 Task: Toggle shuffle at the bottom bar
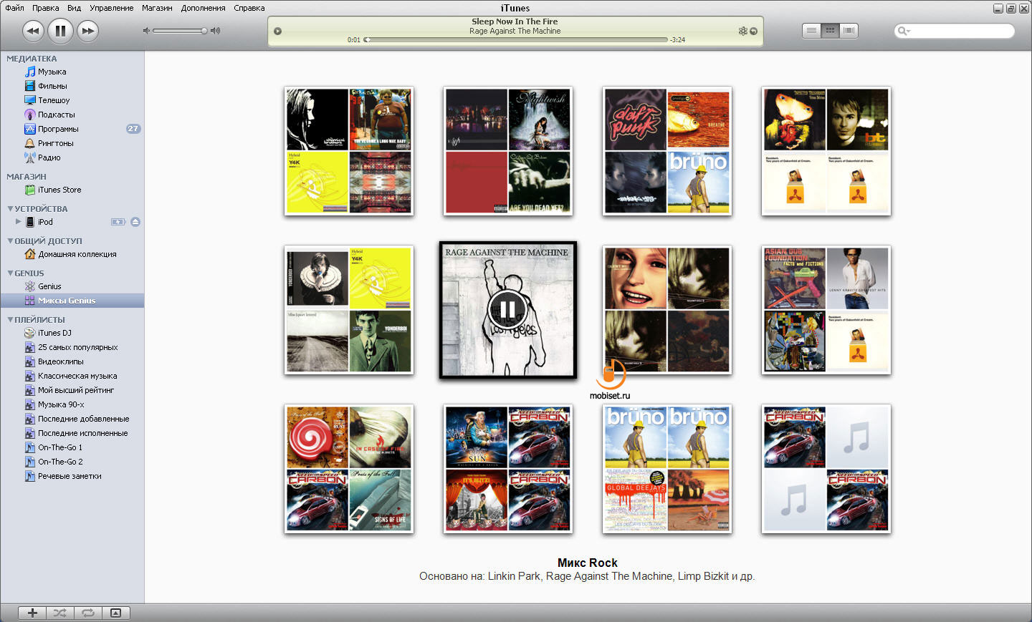pos(59,613)
